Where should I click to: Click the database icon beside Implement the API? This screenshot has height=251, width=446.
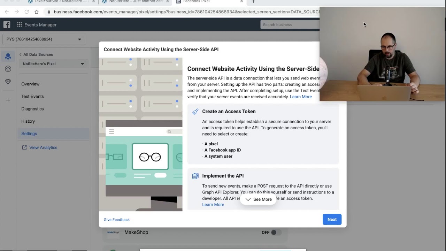195,176
